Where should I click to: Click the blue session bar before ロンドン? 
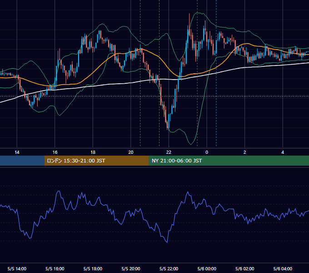22,161
